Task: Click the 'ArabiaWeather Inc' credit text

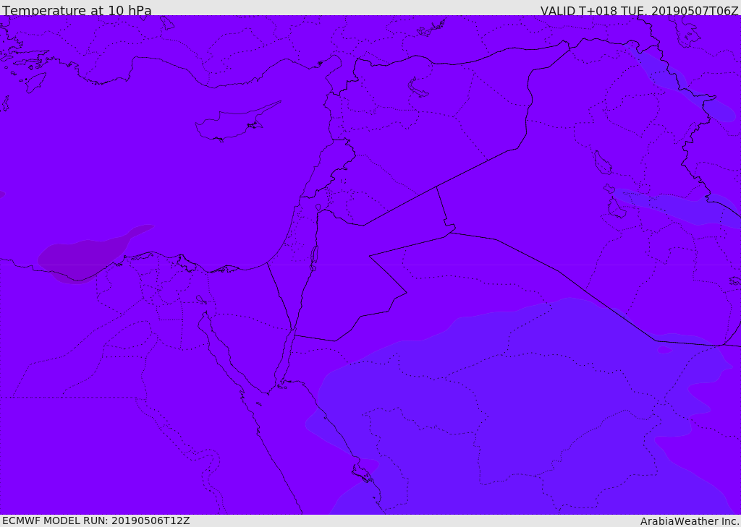Action: coord(690,521)
